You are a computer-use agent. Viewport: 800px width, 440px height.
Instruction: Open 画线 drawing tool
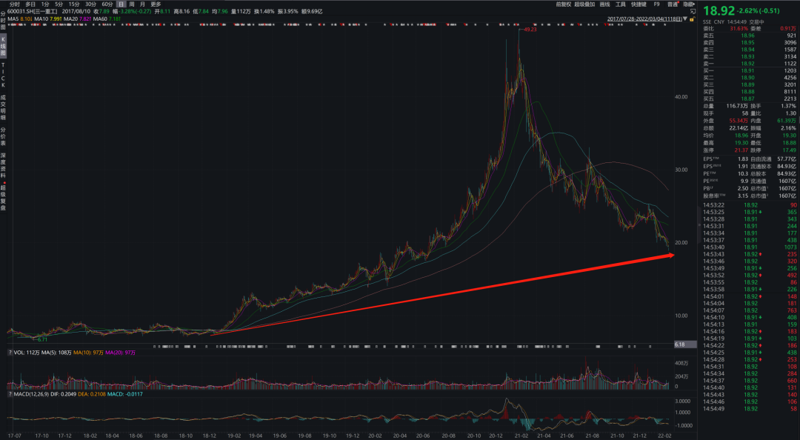point(604,4)
